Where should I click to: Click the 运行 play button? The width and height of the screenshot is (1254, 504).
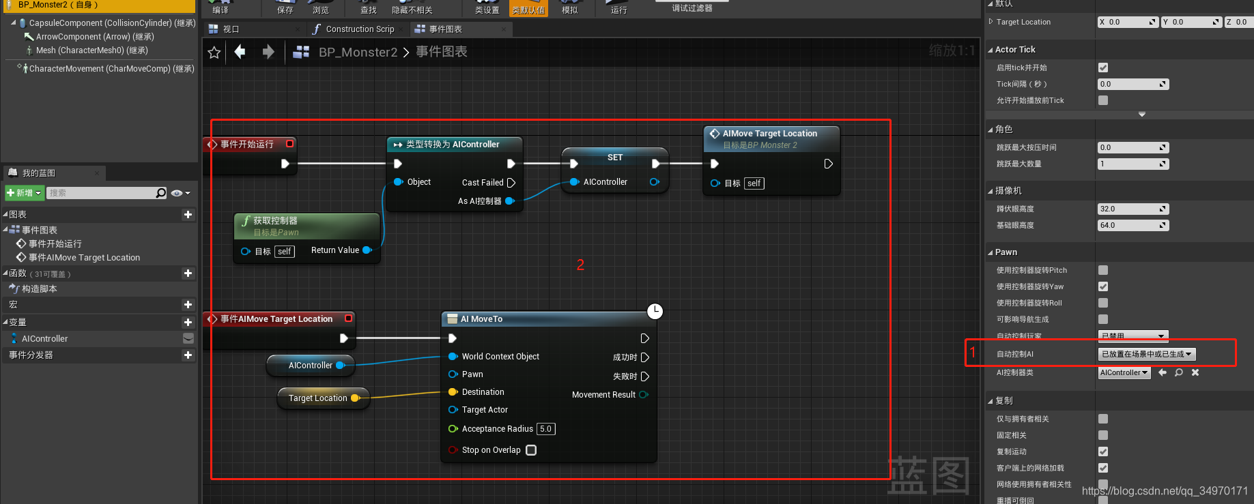619,8
